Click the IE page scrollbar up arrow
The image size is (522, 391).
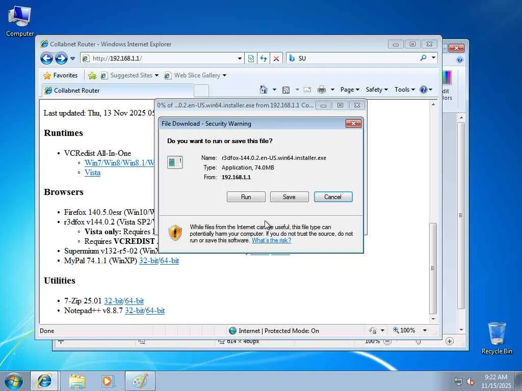click(433, 104)
